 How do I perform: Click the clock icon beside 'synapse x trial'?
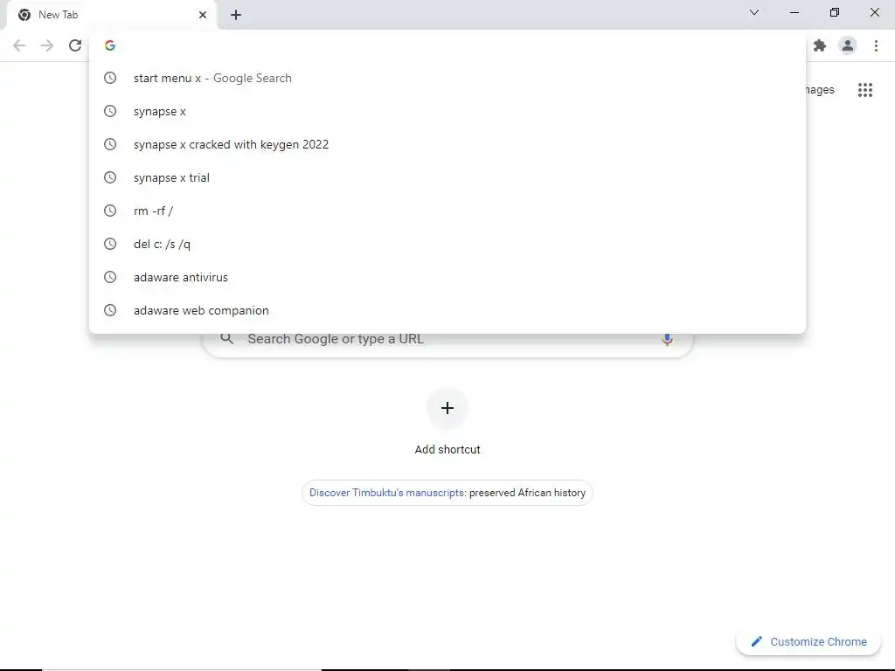(110, 177)
